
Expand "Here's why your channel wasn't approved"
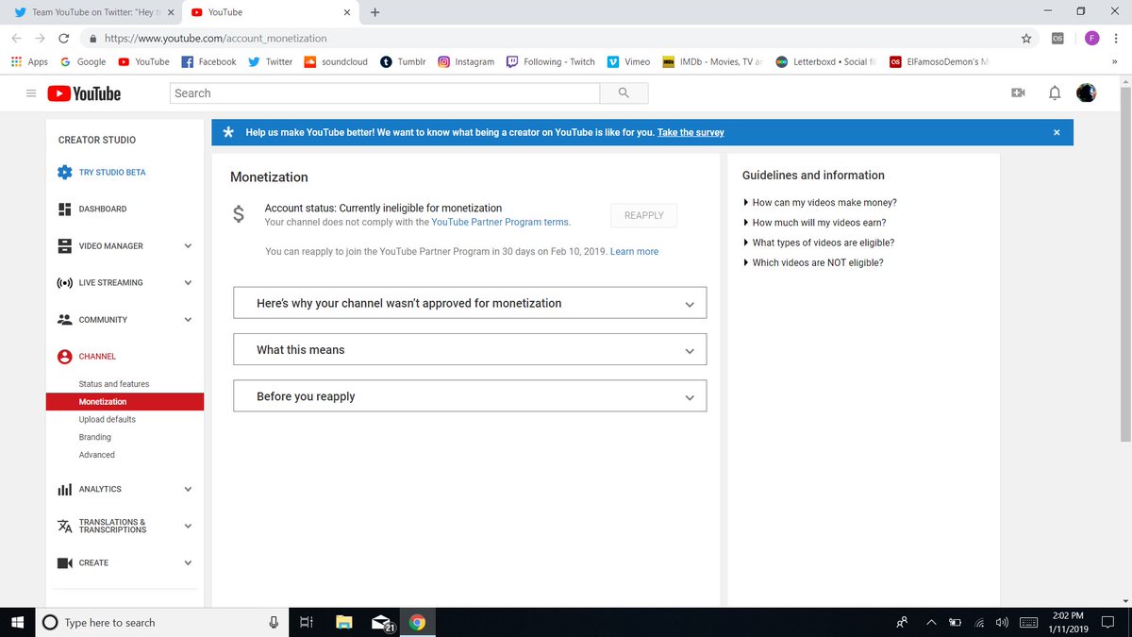[470, 303]
